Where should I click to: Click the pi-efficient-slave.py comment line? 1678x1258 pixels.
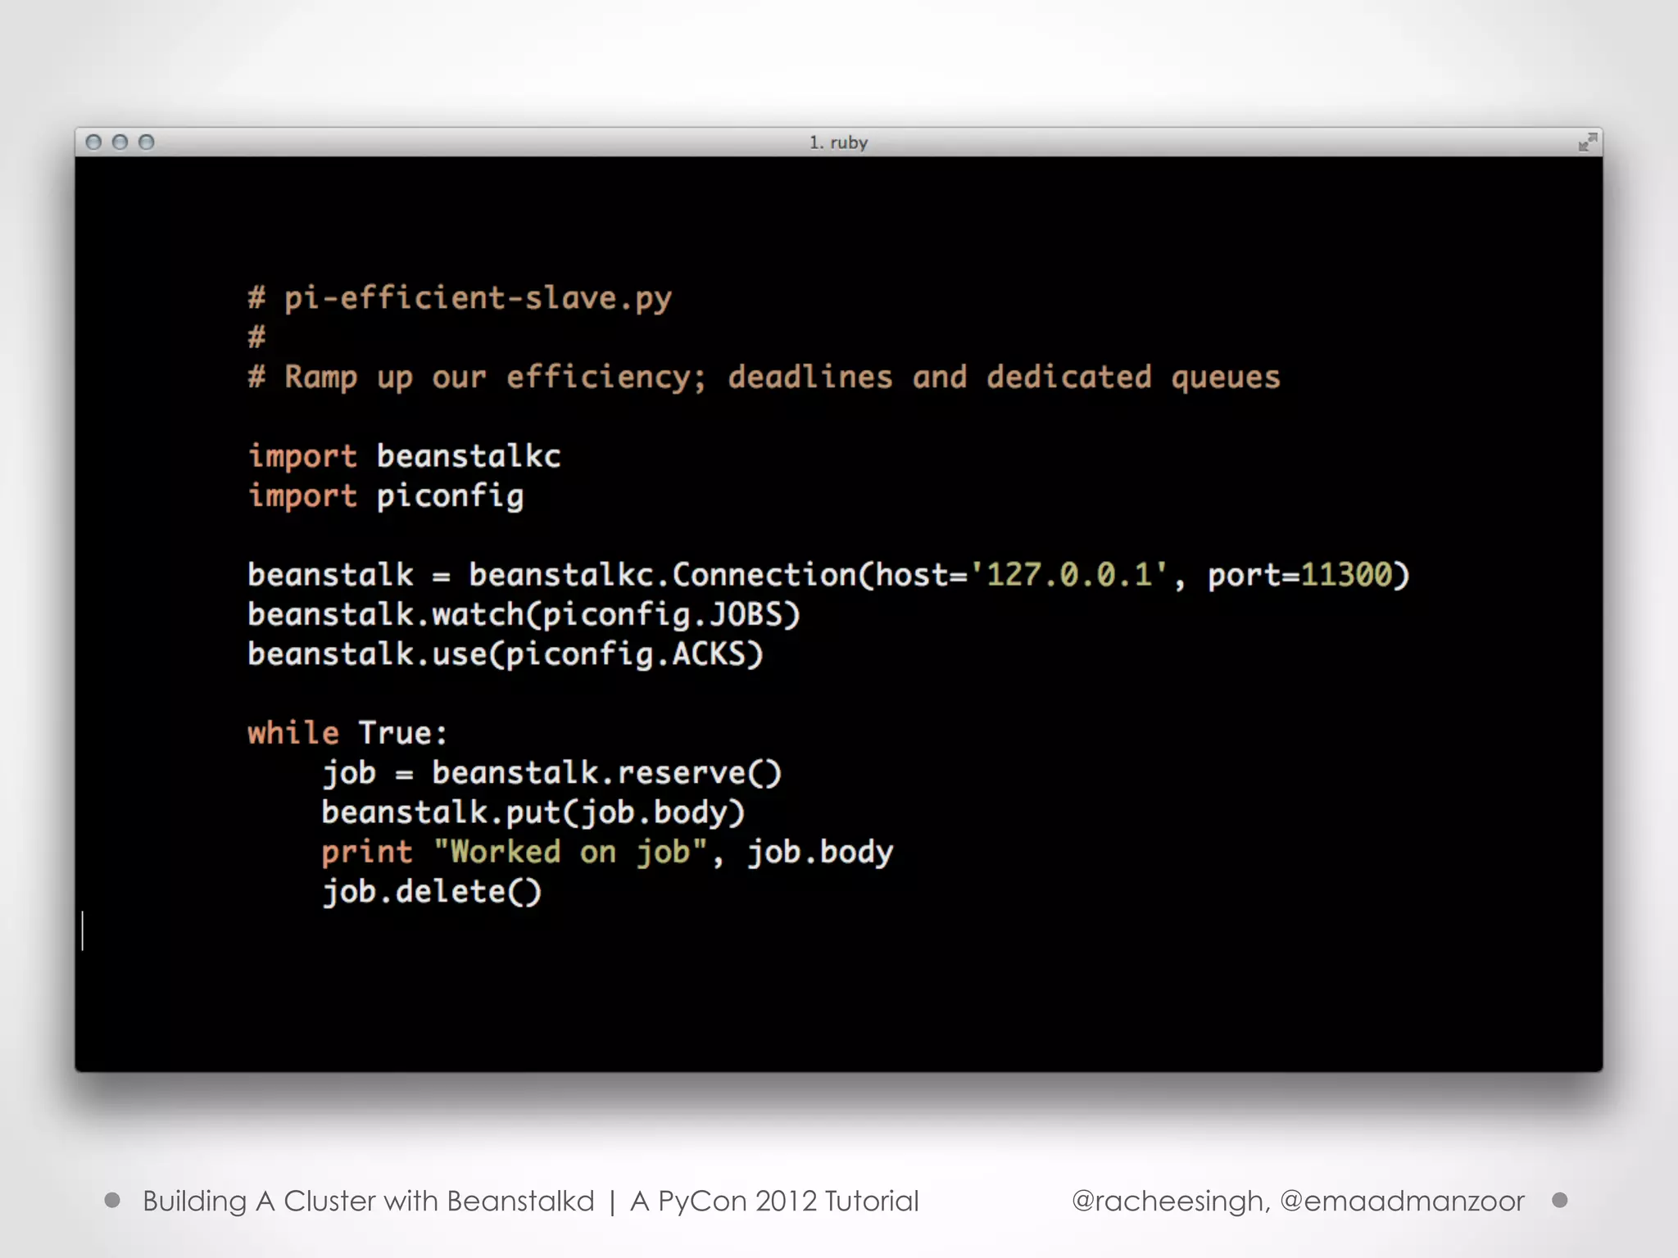pos(460,298)
